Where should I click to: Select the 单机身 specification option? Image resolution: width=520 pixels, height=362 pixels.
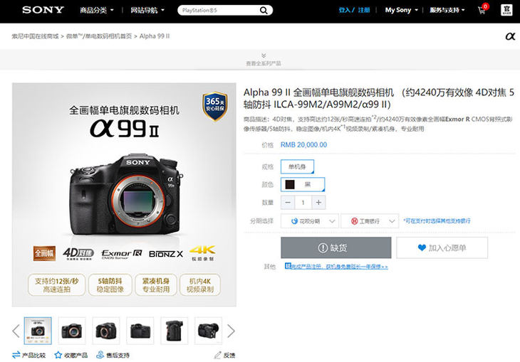point(296,166)
